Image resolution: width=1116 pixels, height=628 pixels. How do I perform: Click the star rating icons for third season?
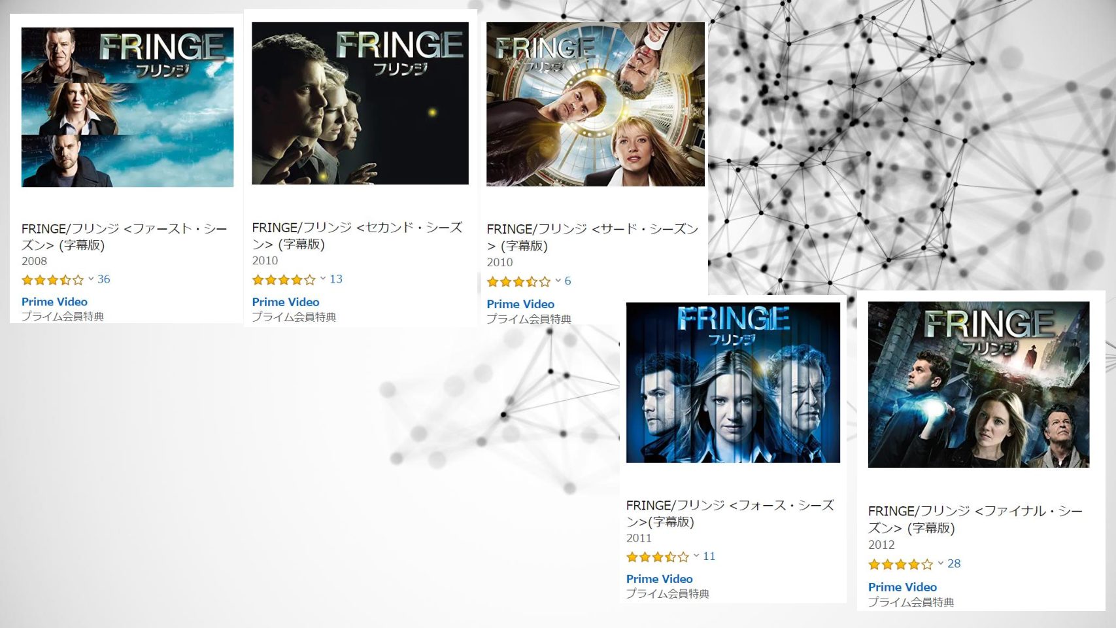click(518, 282)
